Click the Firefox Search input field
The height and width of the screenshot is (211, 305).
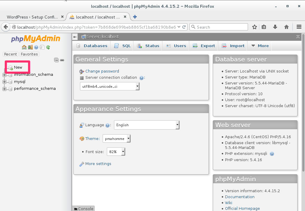[219, 27]
